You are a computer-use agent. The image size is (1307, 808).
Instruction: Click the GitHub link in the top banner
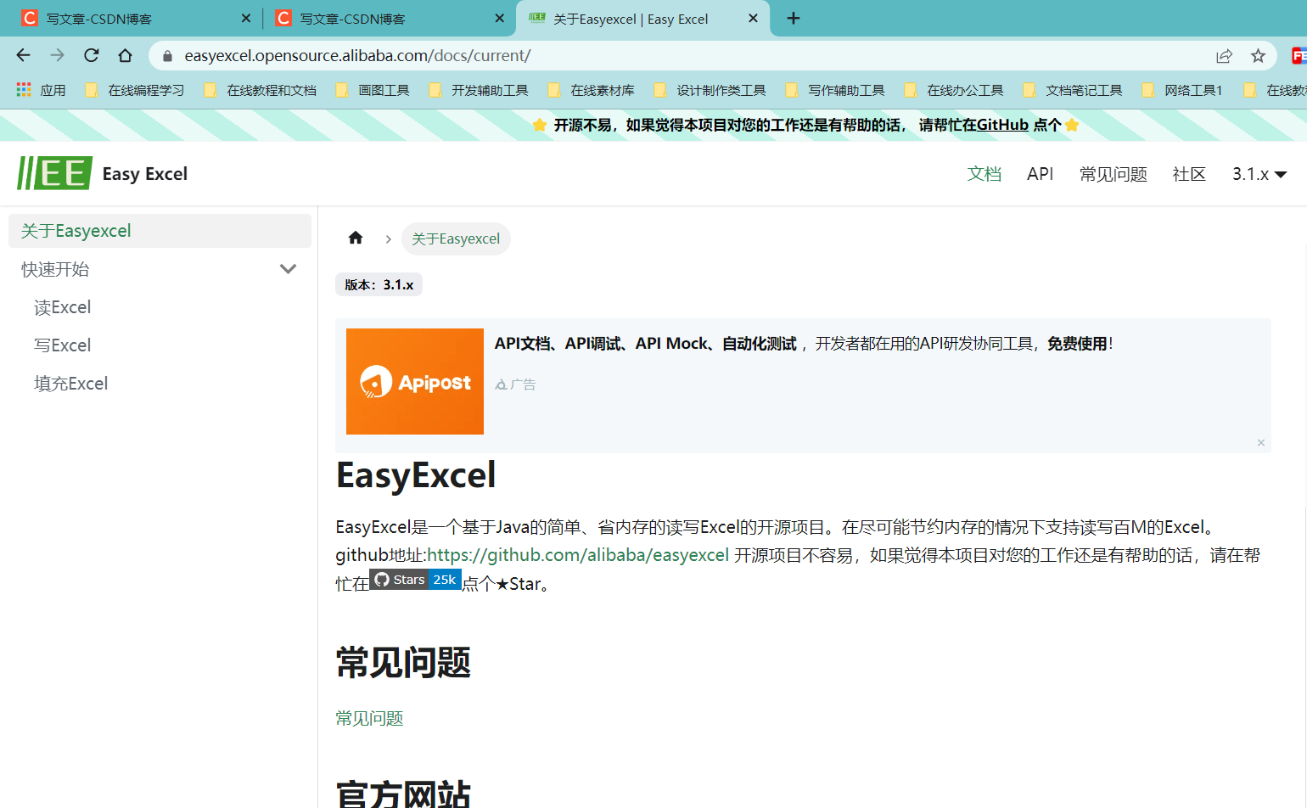pyautogui.click(x=1002, y=125)
